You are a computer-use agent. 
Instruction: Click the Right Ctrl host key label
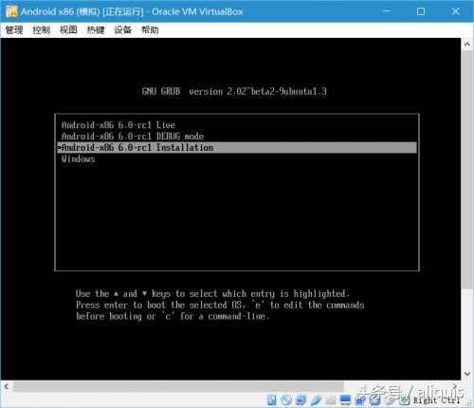coord(436,400)
